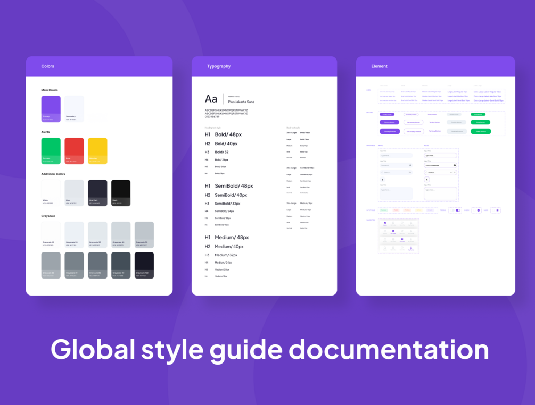Screen dimensions: 535x405
Task: Click the 'Plus Jakarta Sans' font name
Action: point(241,102)
